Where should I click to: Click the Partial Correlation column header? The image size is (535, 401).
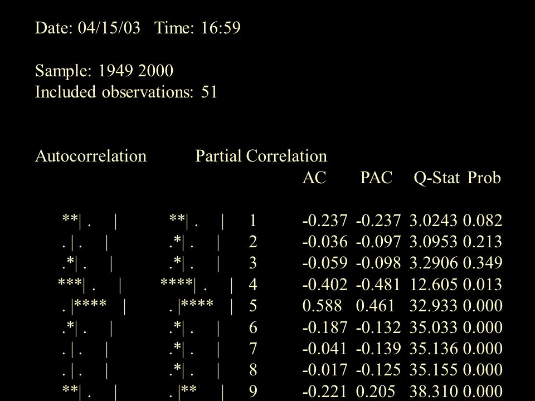click(x=261, y=156)
